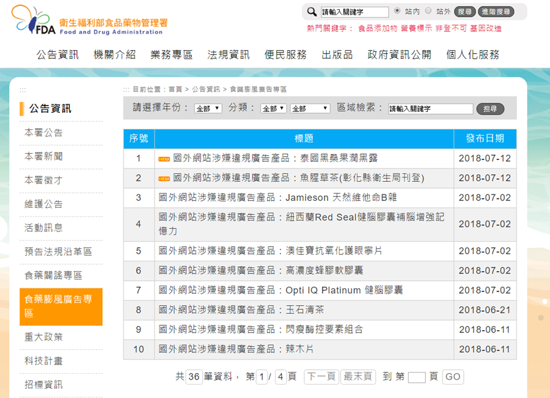Select the 站外 radio button
Image resolution: width=550 pixels, height=398 pixels.
pyautogui.click(x=428, y=11)
